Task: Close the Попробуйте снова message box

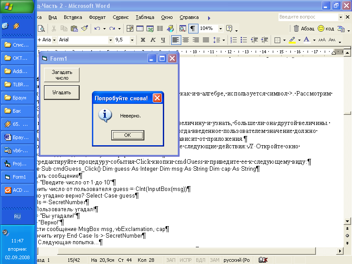Action: [157, 98]
